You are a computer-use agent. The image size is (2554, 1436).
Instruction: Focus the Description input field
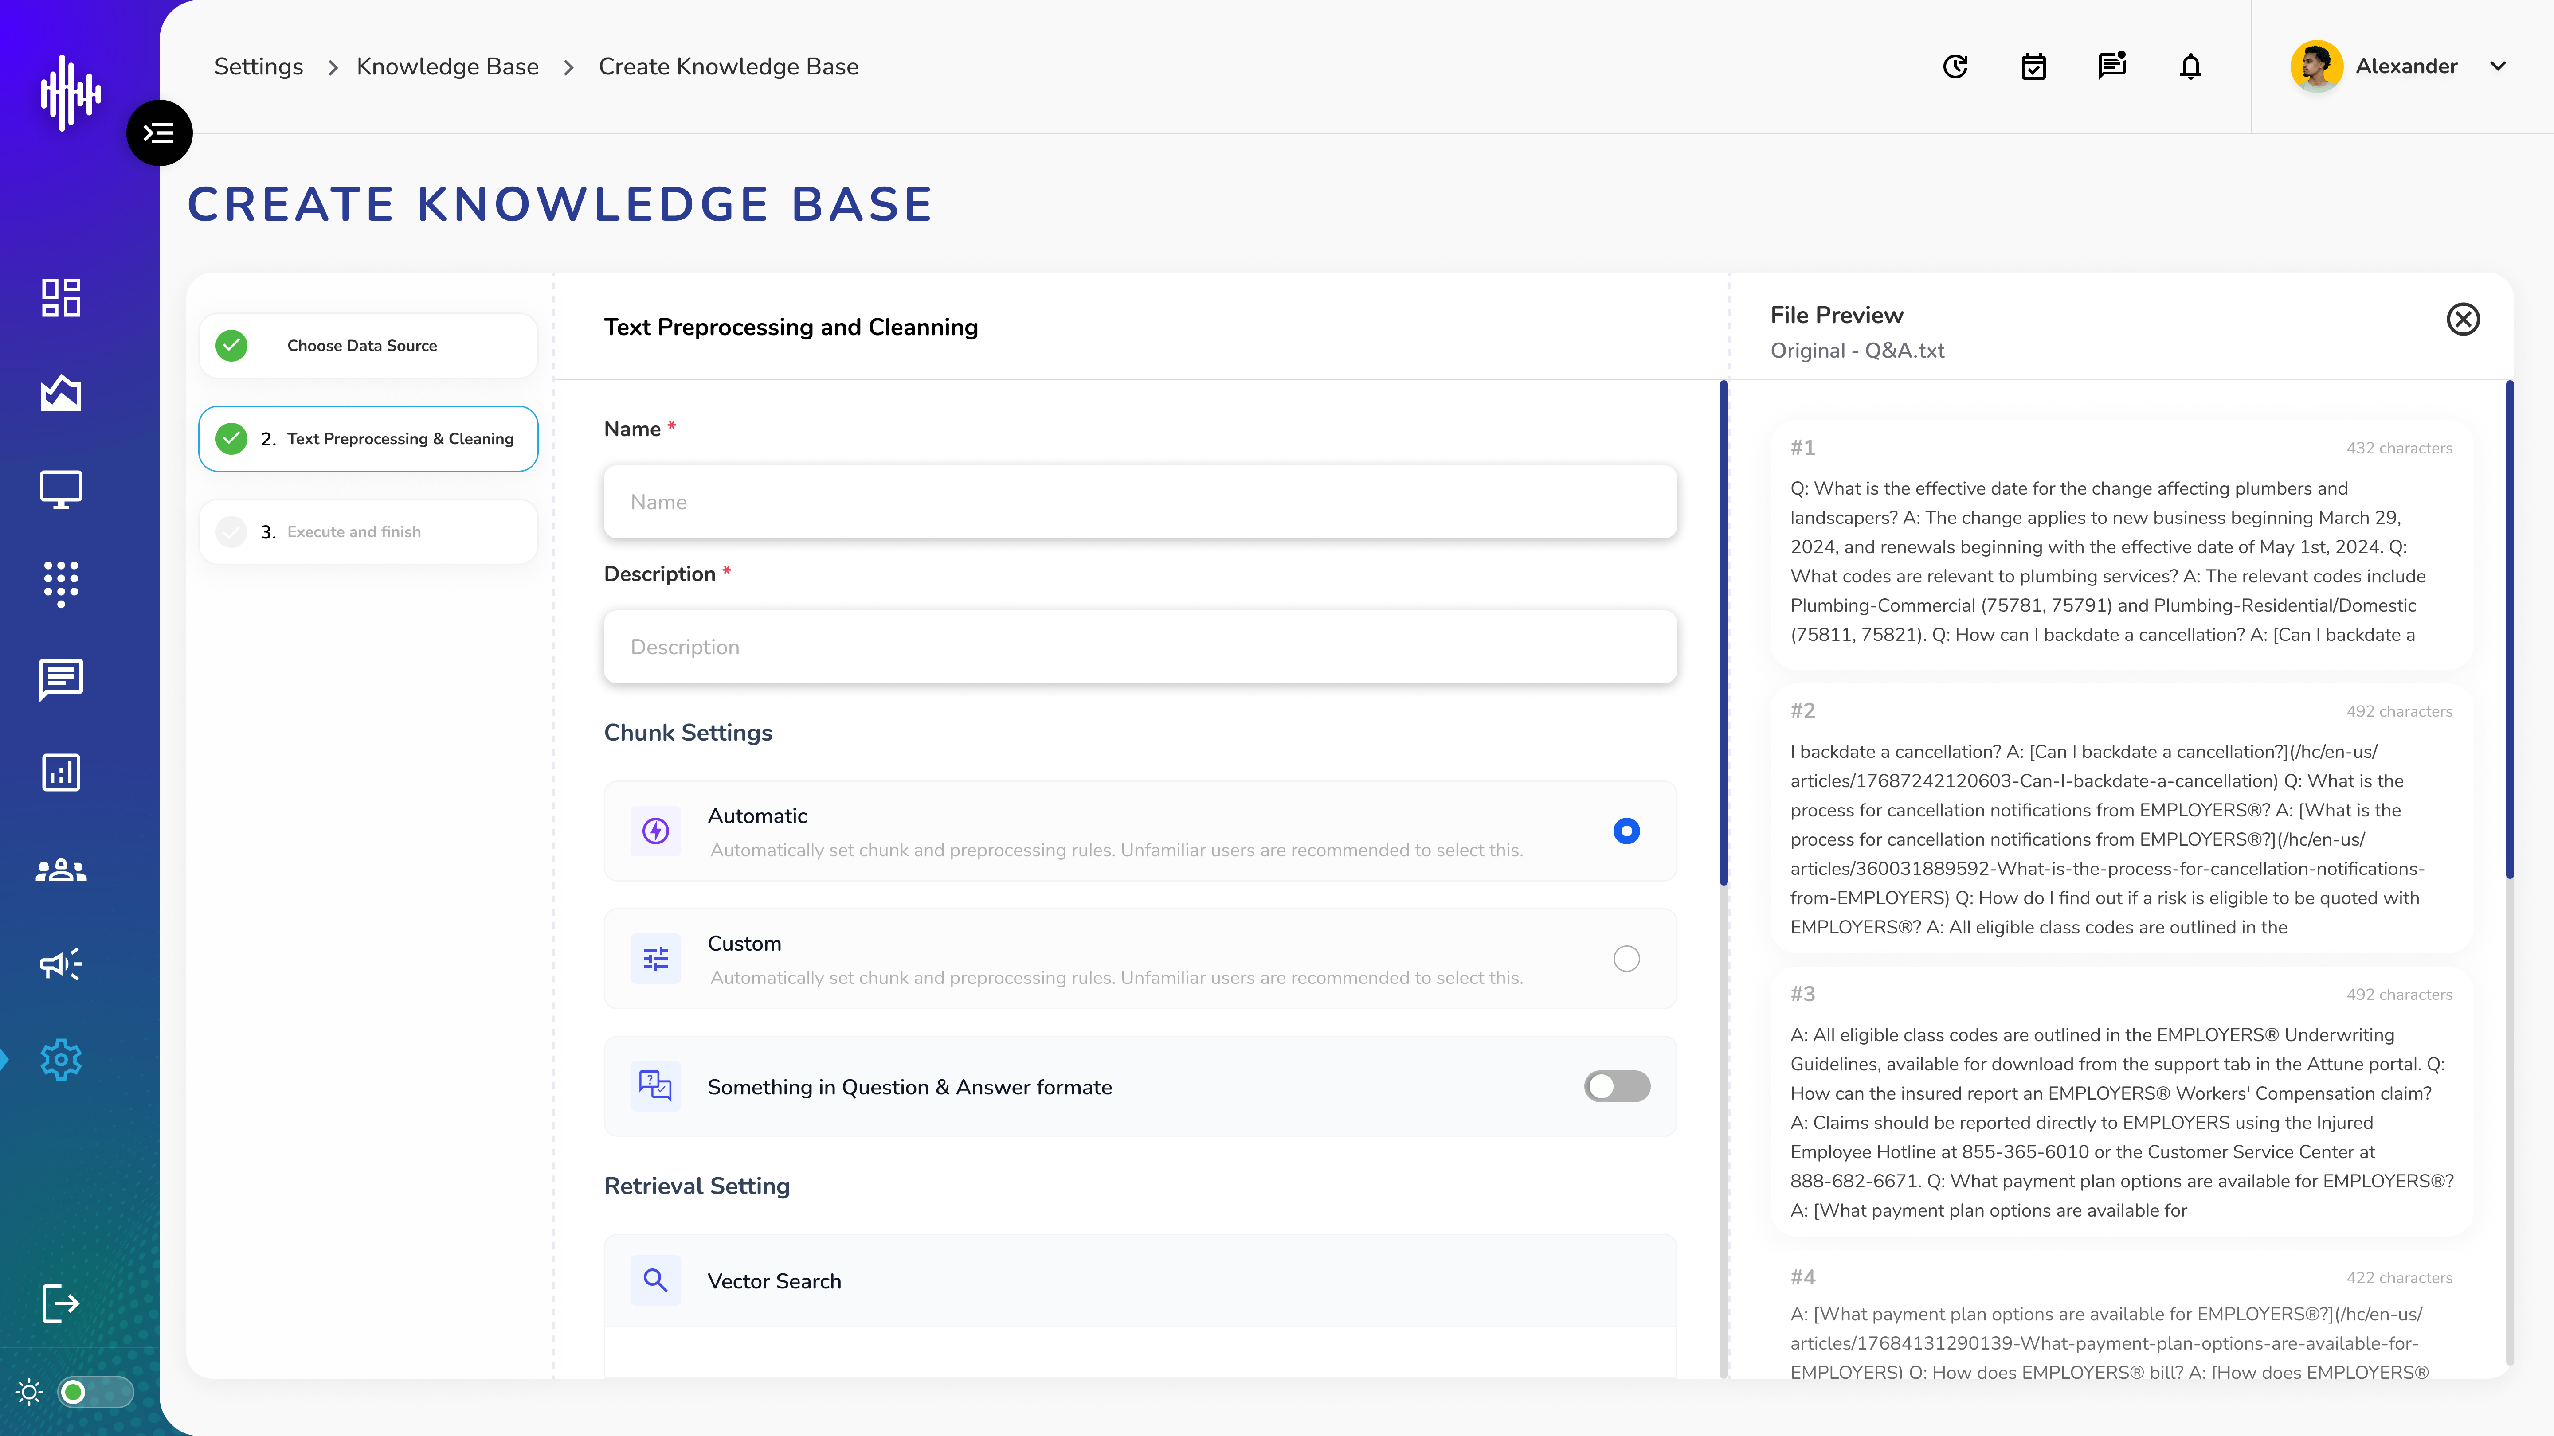pyautogui.click(x=1140, y=646)
